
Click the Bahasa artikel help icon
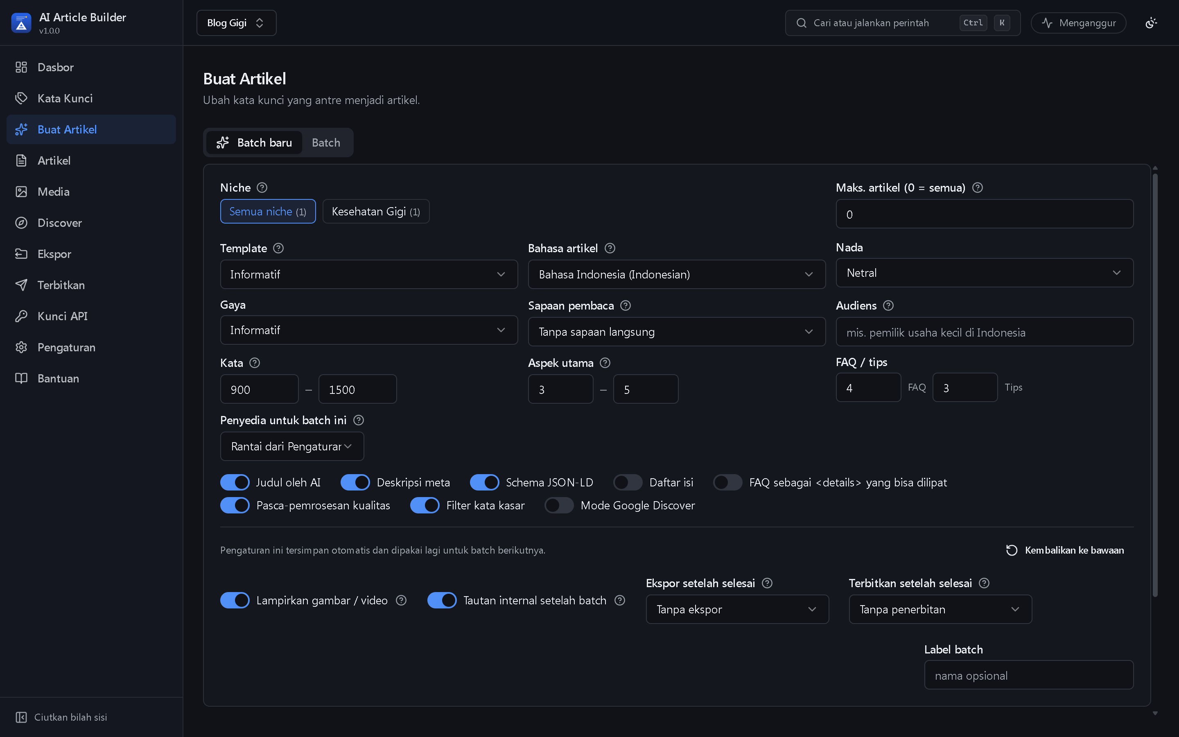point(610,248)
